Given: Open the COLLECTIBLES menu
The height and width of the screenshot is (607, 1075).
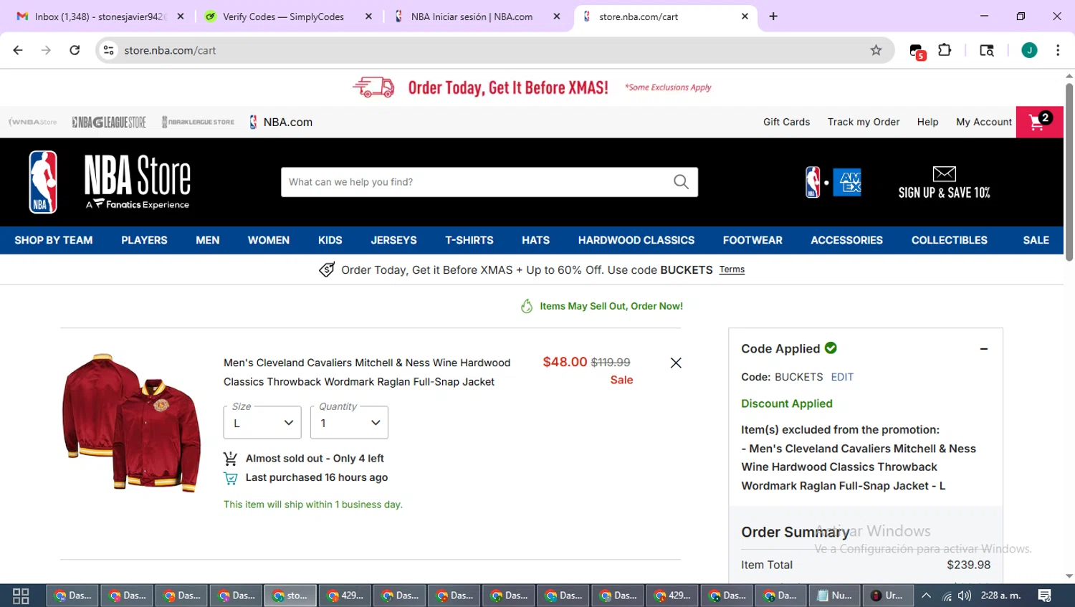Looking at the screenshot, I should (949, 240).
